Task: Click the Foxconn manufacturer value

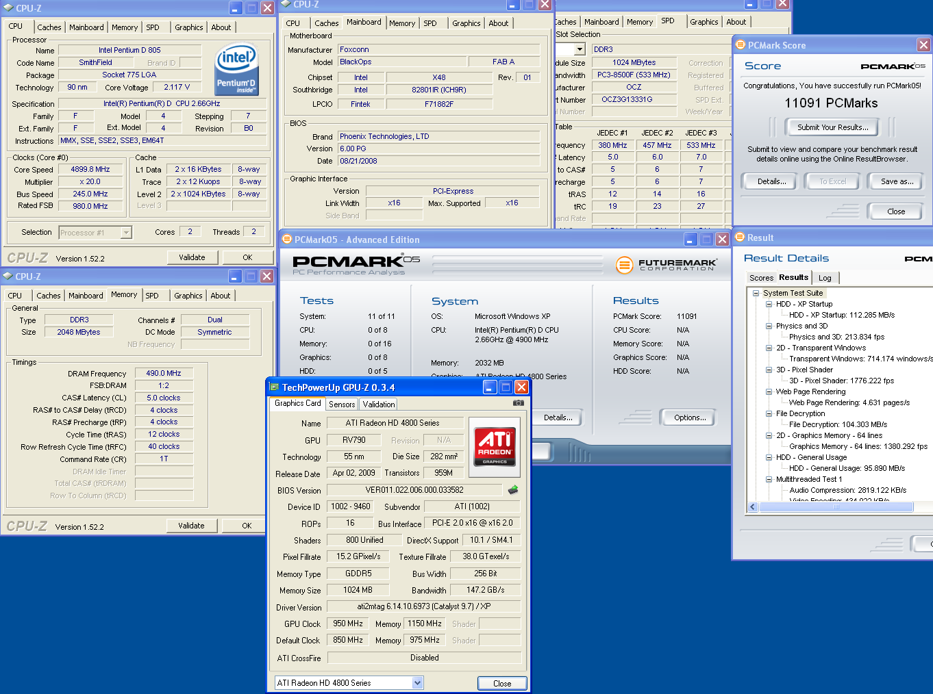Action: tap(438, 49)
